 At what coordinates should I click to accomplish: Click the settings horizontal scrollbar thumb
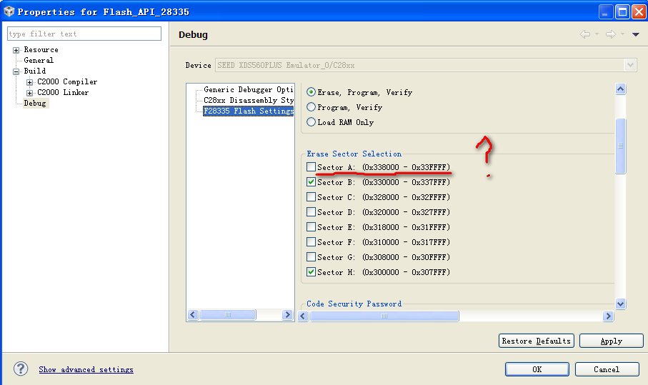click(384, 316)
